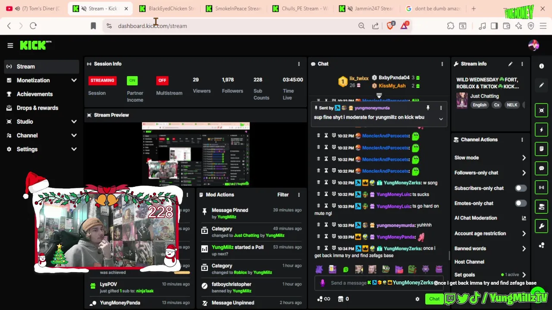Open the user avatar in top right
Viewport: 552px width, 310px height.
coord(533,45)
